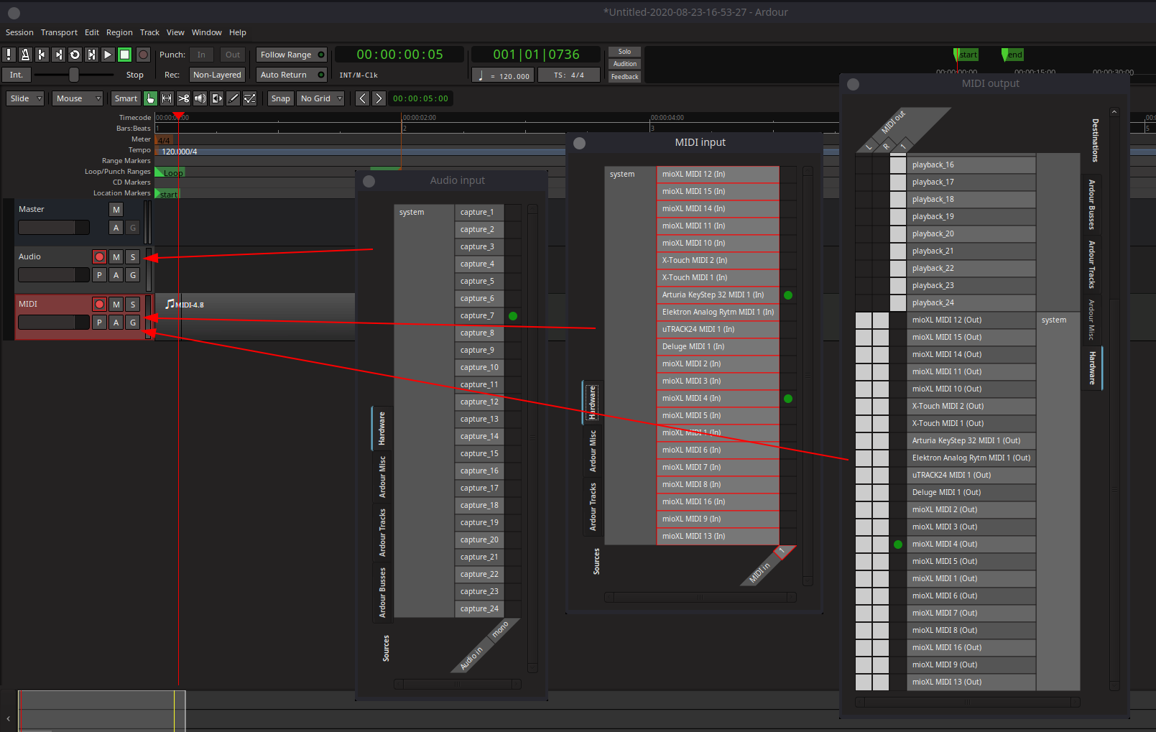
Task: Adjust the shuttle speed slider handle
Action: (x=73, y=75)
